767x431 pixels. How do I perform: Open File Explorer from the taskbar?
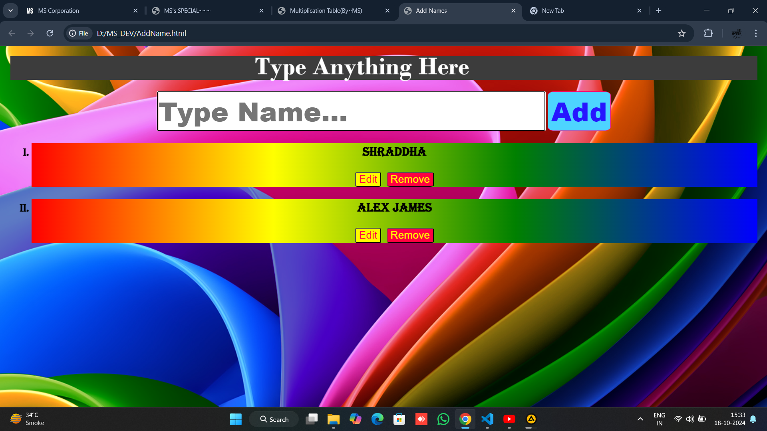[333, 419]
